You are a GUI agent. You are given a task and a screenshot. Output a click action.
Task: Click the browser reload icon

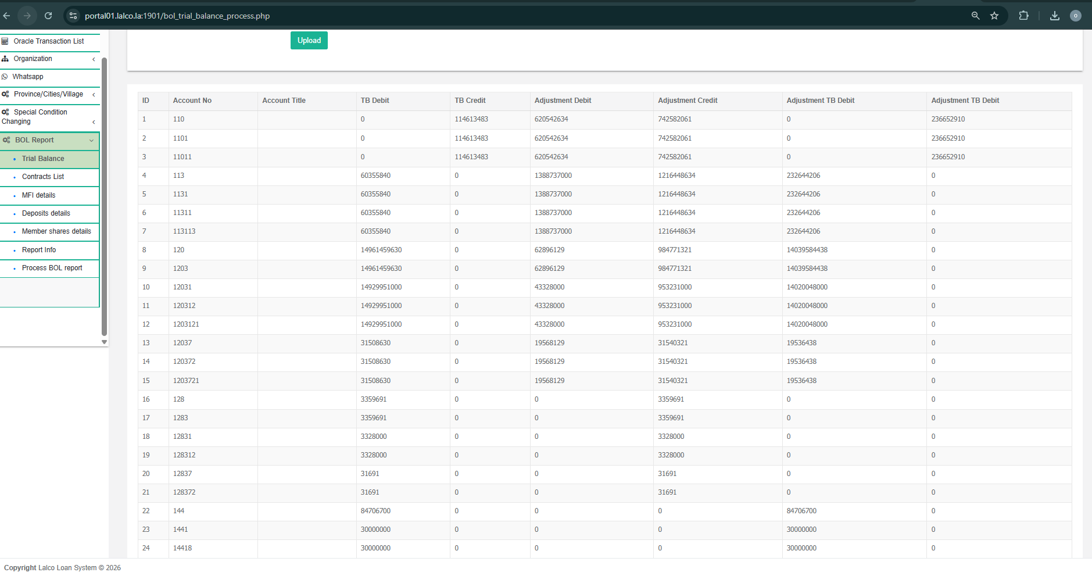[48, 16]
